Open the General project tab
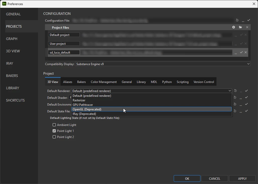The height and width of the screenshot is (184, 258). coord(127,82)
